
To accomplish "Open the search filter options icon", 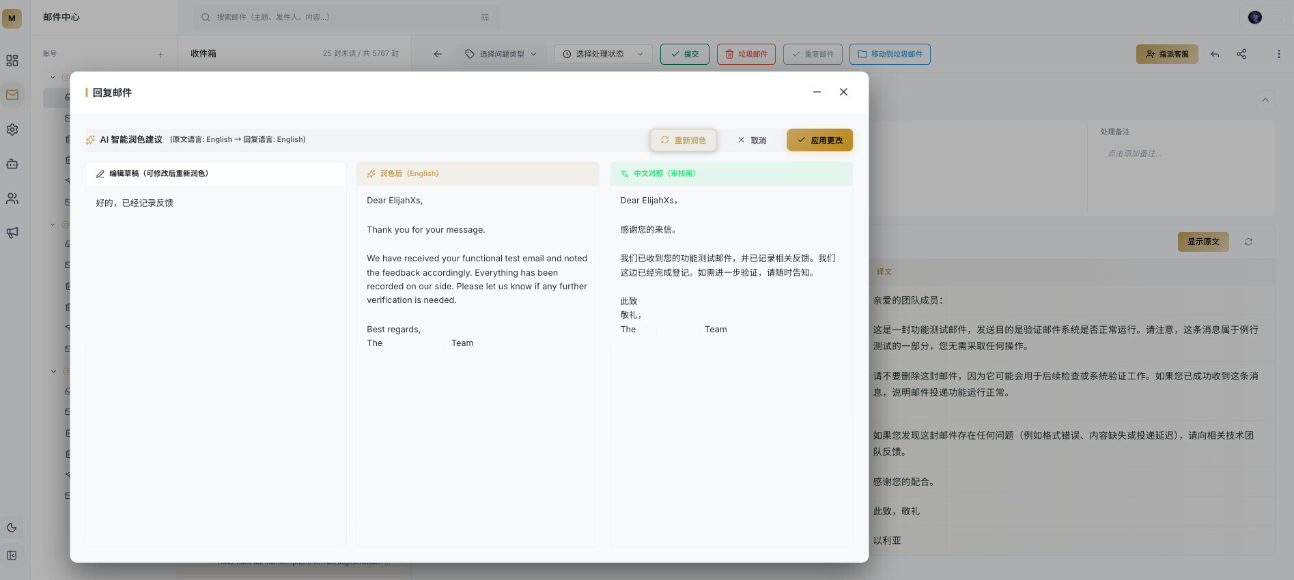I will (485, 17).
